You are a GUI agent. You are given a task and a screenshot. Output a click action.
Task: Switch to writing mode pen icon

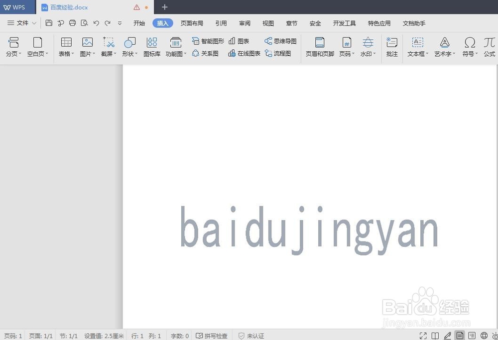pos(447,336)
